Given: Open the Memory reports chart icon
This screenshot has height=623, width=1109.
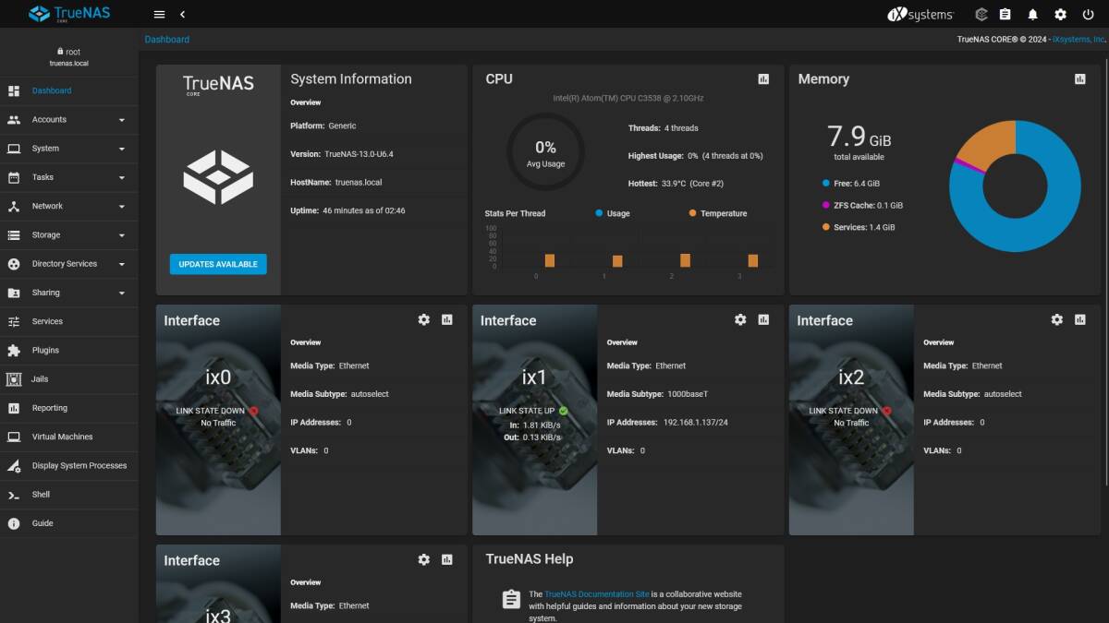Looking at the screenshot, I should click(x=1079, y=79).
